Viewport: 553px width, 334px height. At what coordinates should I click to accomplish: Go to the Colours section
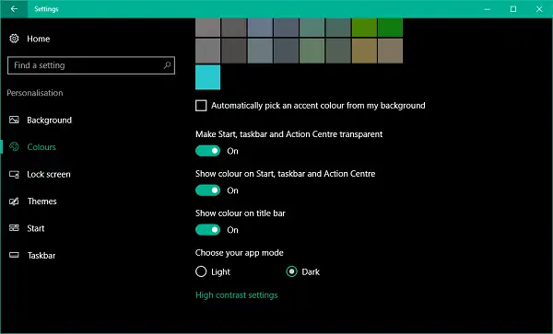click(x=41, y=147)
